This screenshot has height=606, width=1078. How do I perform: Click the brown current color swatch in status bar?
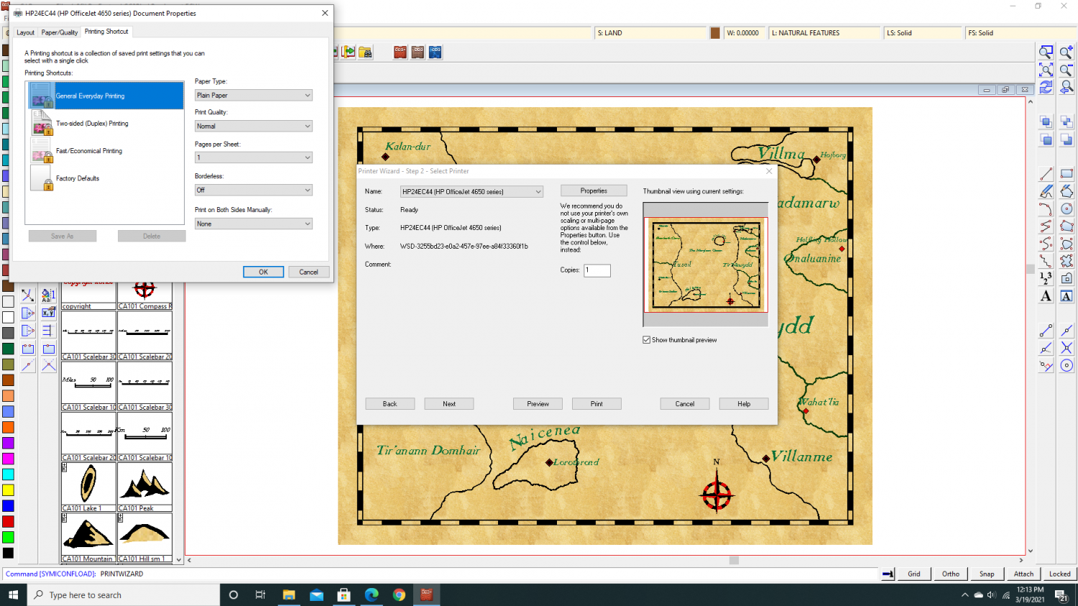(x=715, y=32)
